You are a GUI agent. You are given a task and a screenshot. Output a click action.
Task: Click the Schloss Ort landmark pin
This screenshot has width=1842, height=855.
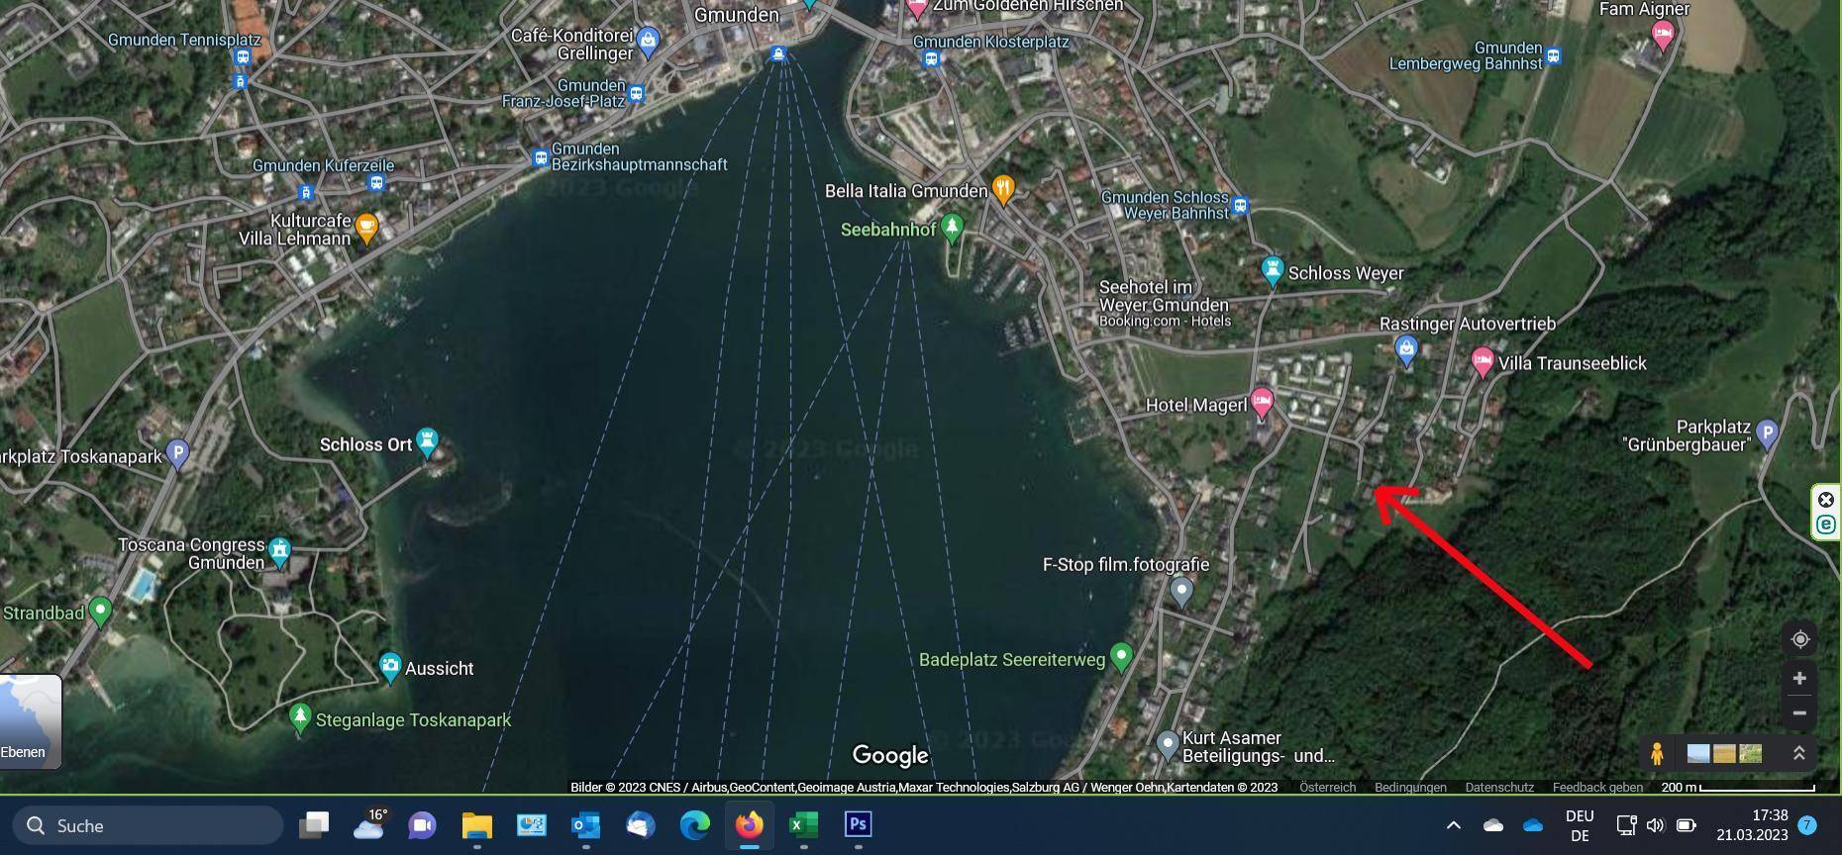[427, 441]
